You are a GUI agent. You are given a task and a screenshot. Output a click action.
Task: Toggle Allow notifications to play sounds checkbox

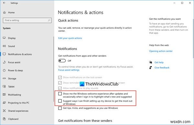tap(60, 88)
